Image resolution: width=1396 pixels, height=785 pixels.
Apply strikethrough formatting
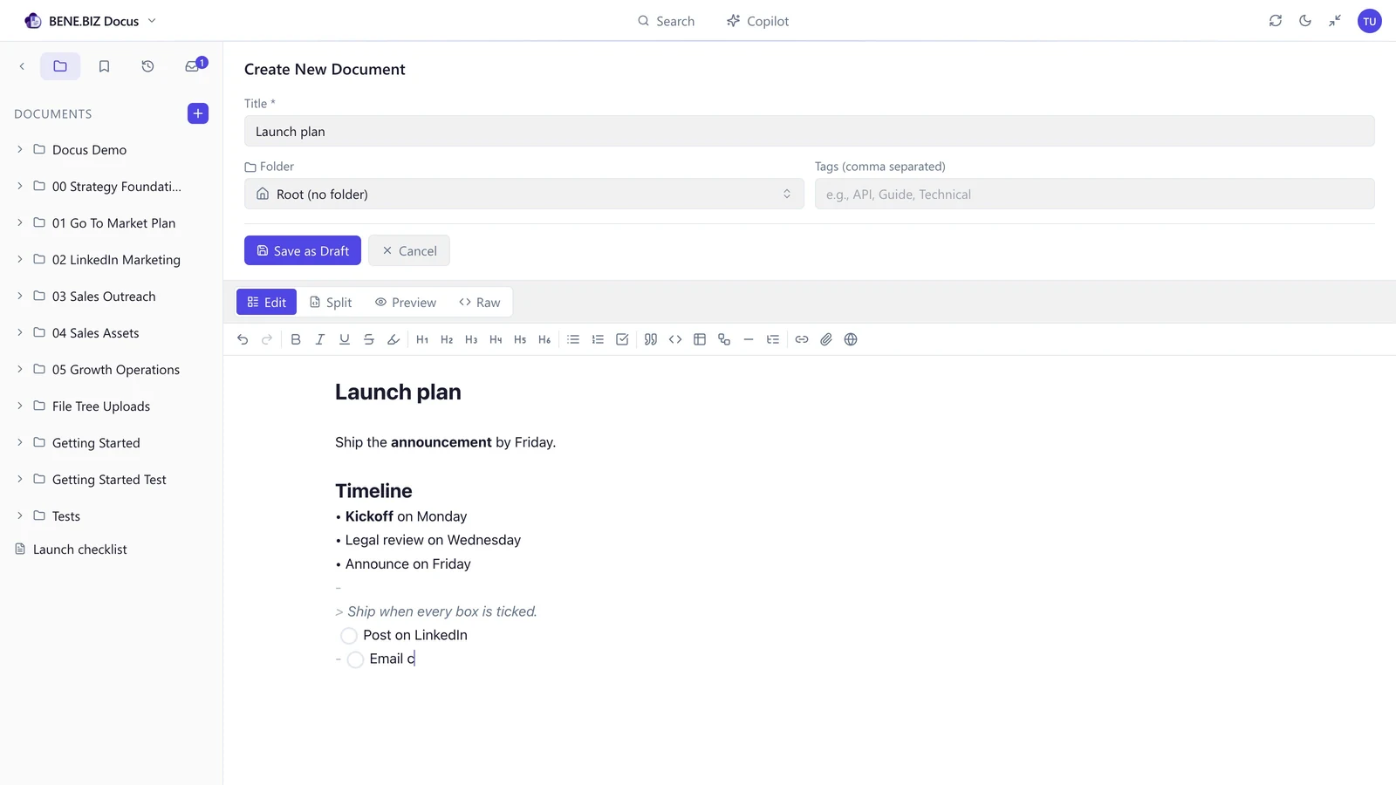[369, 339]
